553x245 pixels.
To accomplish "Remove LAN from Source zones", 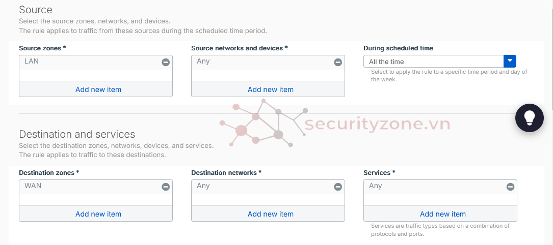I will [166, 62].
